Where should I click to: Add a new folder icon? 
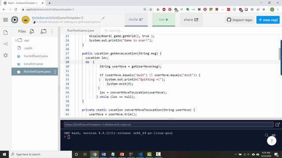pos(43,31)
